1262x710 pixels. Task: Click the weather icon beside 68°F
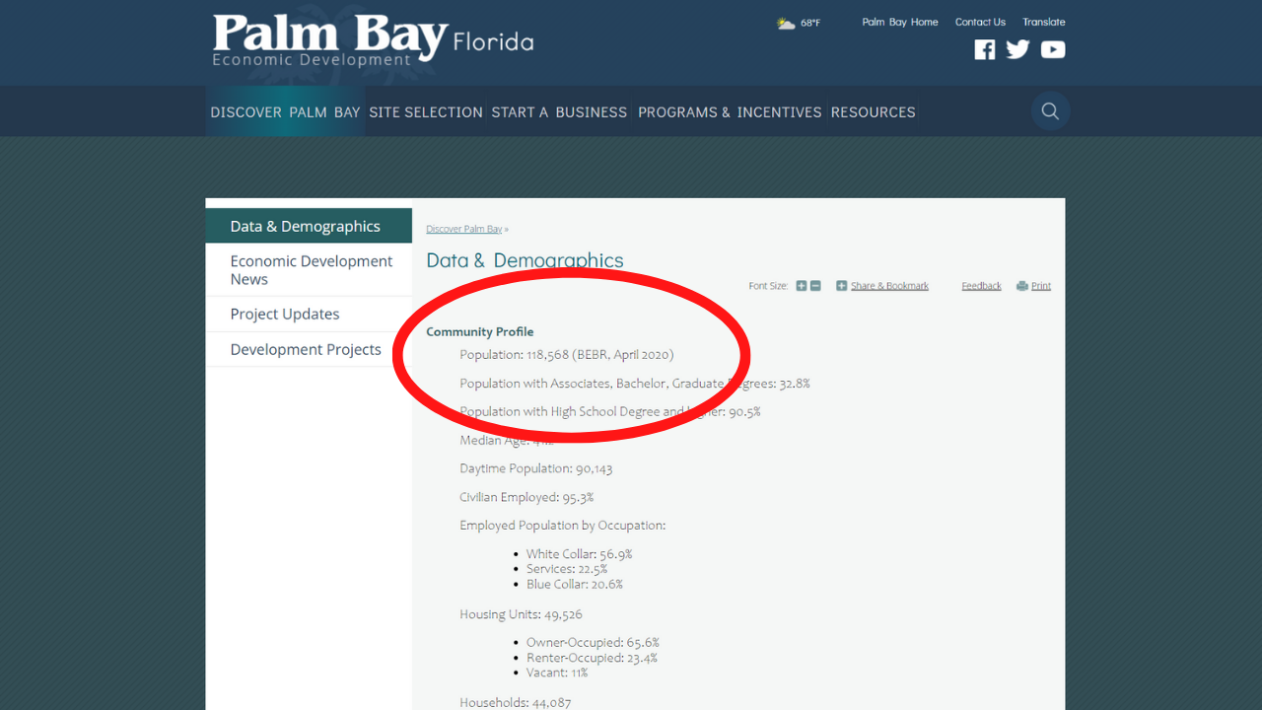click(785, 21)
